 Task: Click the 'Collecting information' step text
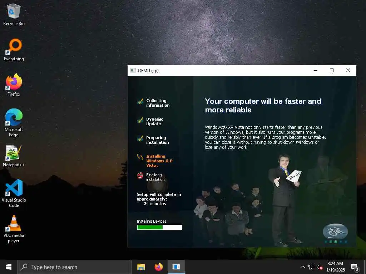tap(158, 103)
